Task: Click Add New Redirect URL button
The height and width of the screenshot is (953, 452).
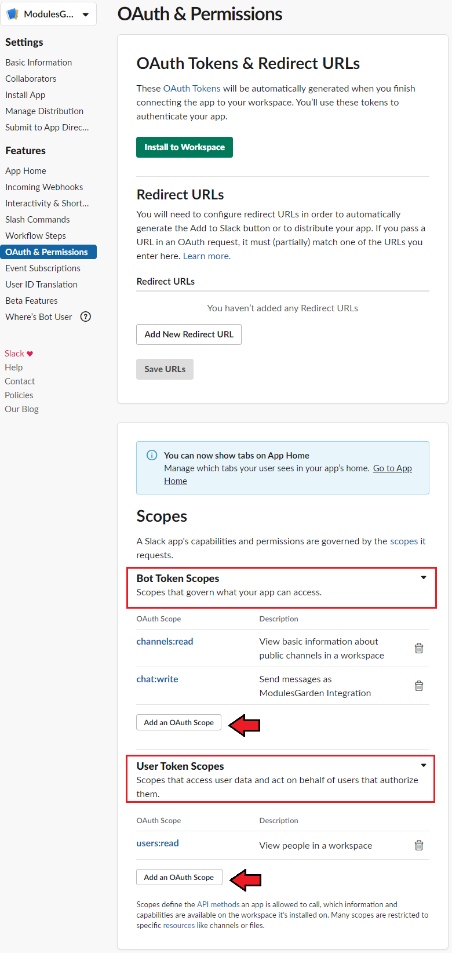Action: click(189, 334)
